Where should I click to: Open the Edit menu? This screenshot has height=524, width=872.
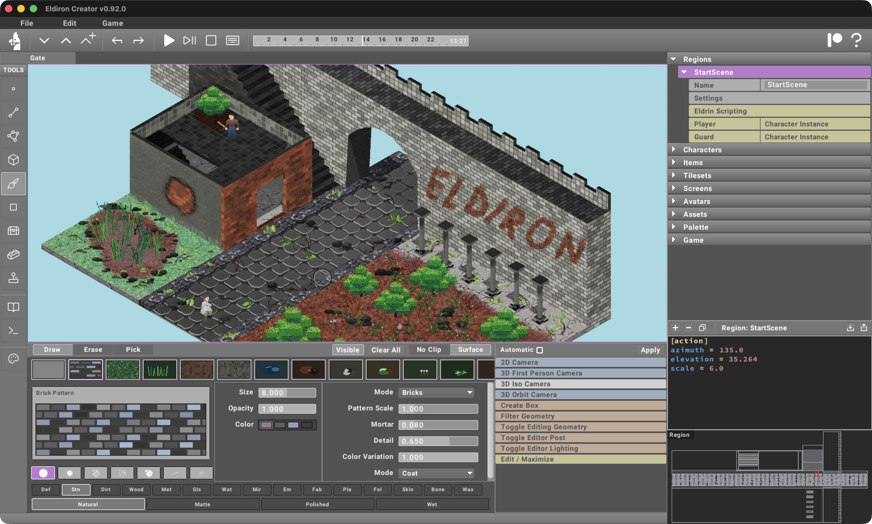(x=70, y=23)
